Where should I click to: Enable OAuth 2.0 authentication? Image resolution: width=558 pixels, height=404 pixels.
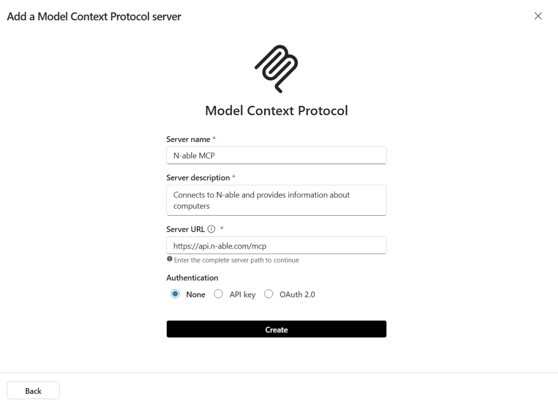(269, 294)
